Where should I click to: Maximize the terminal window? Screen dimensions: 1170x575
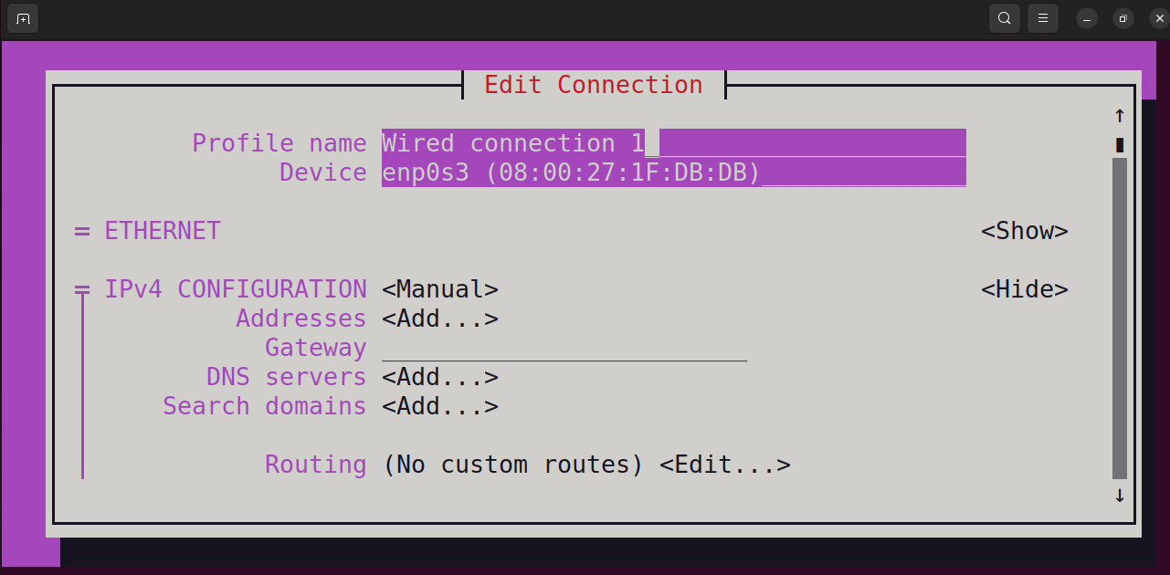click(x=1123, y=19)
